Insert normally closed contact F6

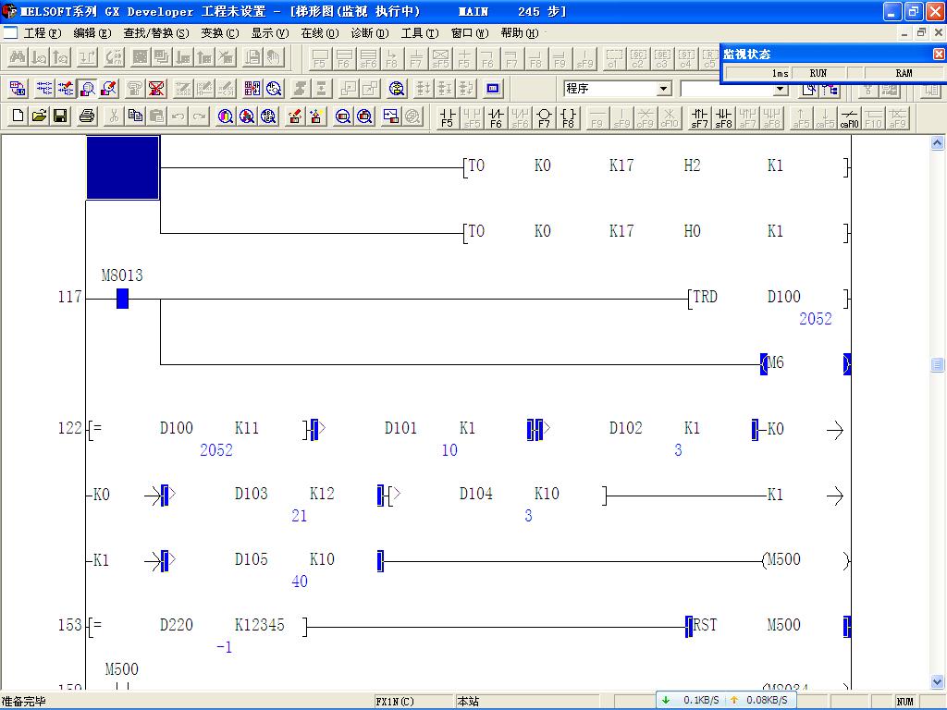[496, 118]
